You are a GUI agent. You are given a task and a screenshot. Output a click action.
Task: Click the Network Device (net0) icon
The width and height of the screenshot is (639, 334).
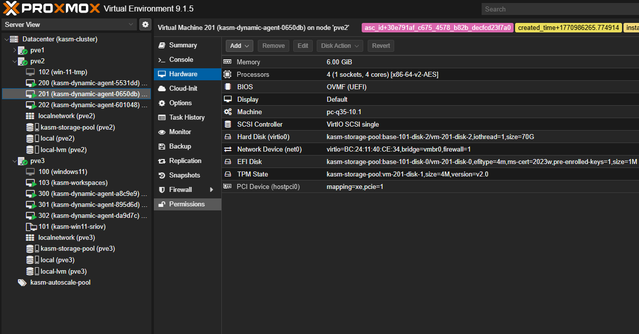227,149
